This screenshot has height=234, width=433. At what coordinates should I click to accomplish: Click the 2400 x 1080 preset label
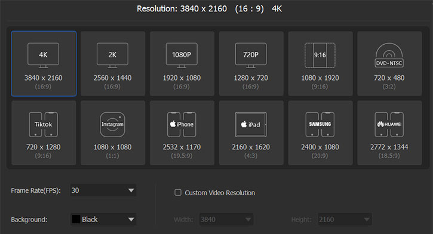320,147
